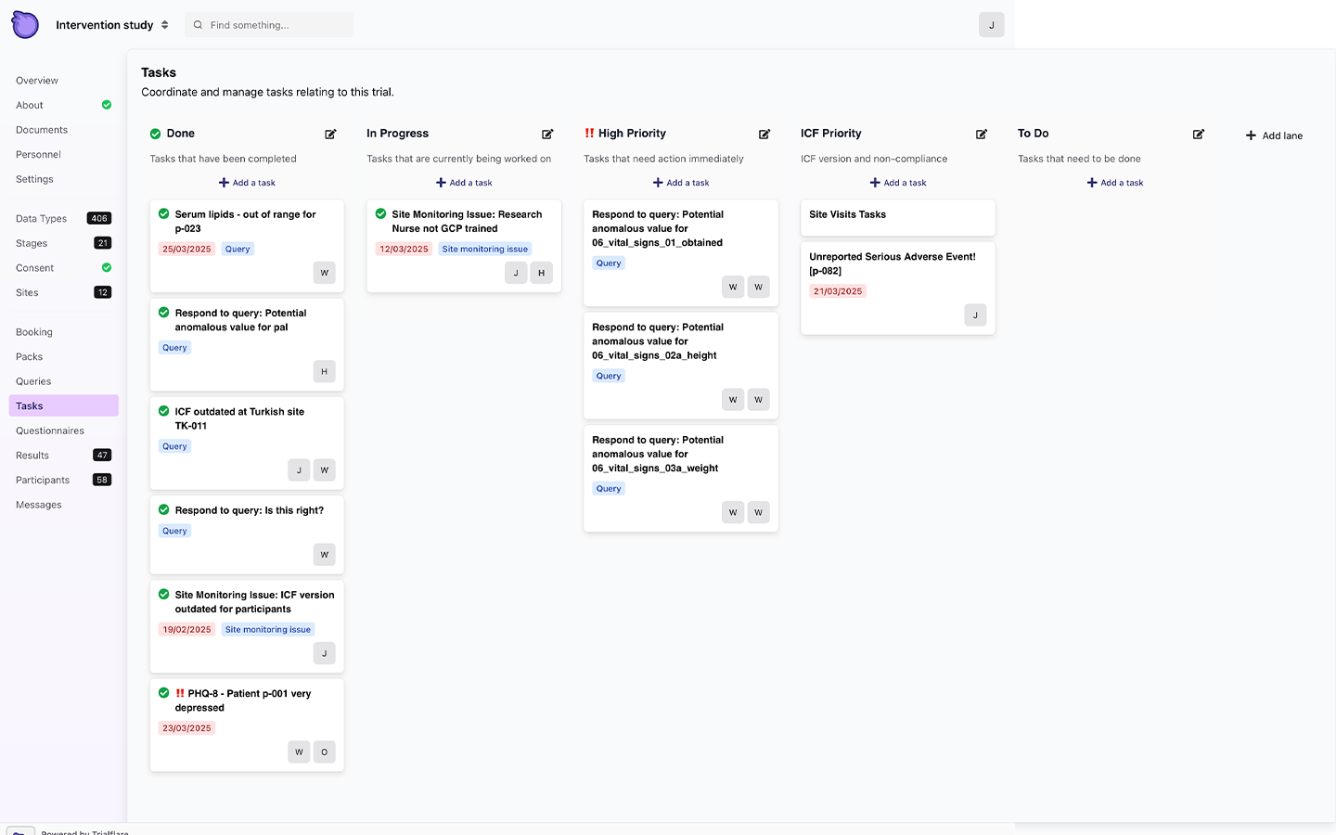Open Queries in sidebar
This screenshot has height=835, width=1336.
[x=33, y=381]
